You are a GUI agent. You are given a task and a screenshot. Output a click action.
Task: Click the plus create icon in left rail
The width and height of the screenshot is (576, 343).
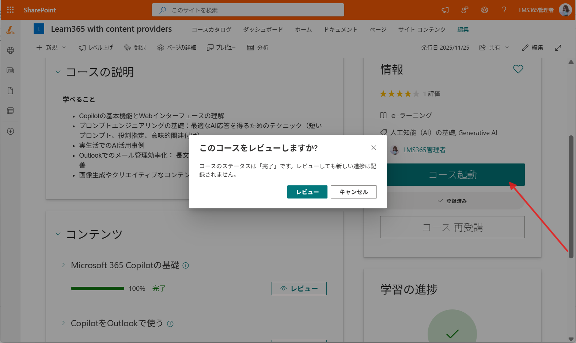coord(11,131)
